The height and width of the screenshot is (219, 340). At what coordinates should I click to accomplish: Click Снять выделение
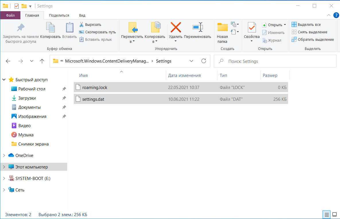tap(309, 32)
